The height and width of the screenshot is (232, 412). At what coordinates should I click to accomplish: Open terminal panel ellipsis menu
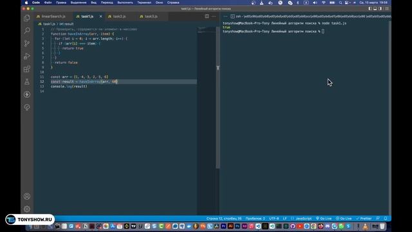point(225,16)
